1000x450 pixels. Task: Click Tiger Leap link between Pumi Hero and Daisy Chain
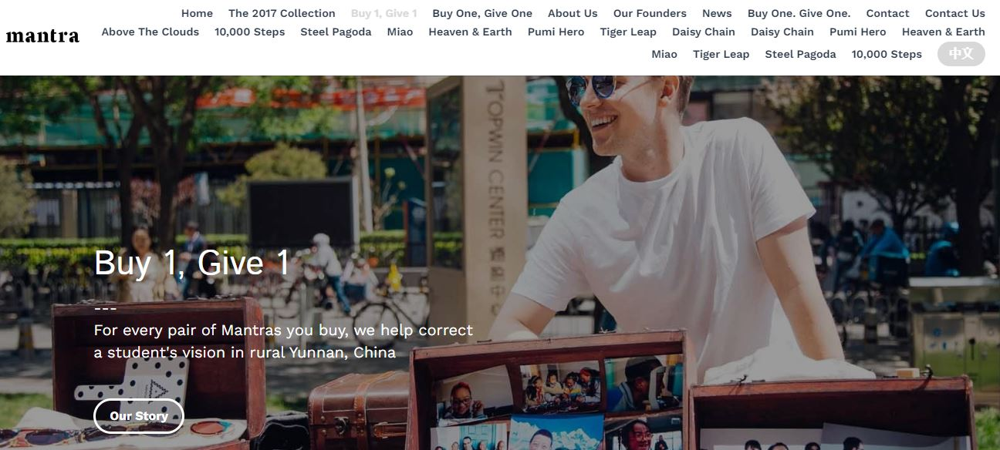click(628, 32)
